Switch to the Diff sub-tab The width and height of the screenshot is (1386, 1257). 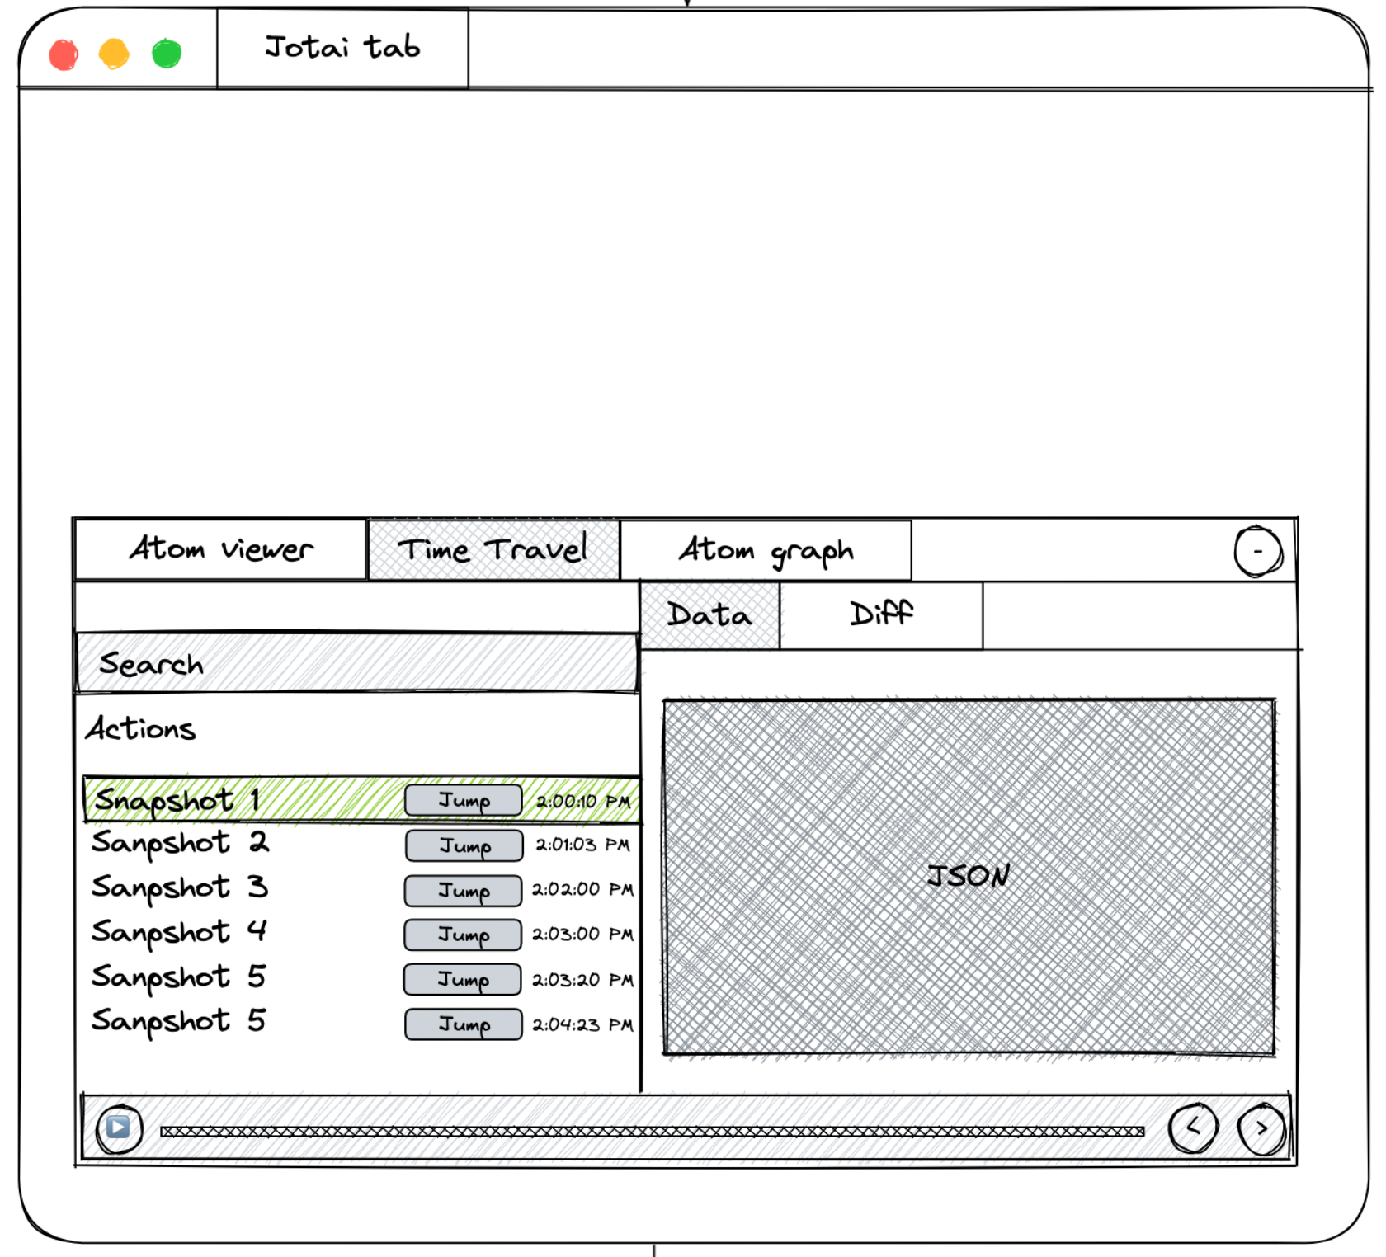tap(881, 615)
